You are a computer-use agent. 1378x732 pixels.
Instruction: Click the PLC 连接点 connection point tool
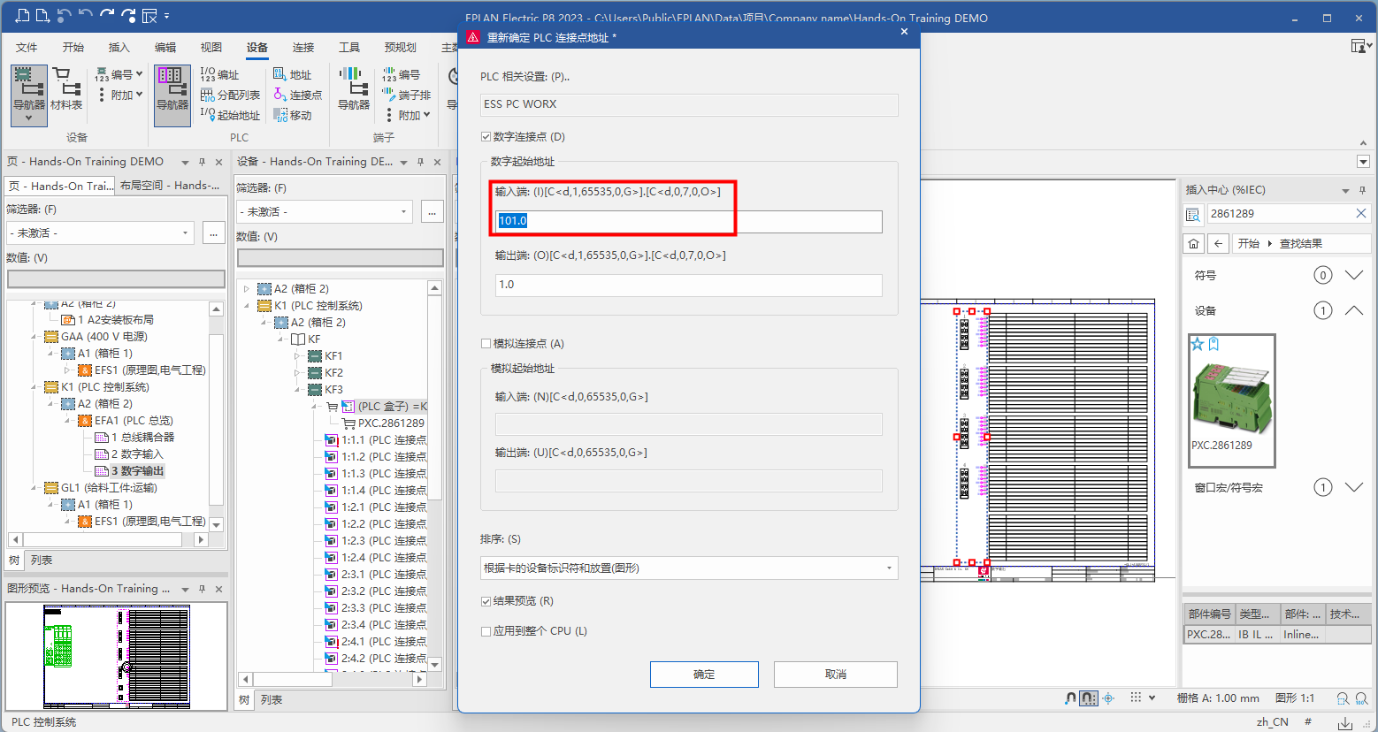point(297,95)
